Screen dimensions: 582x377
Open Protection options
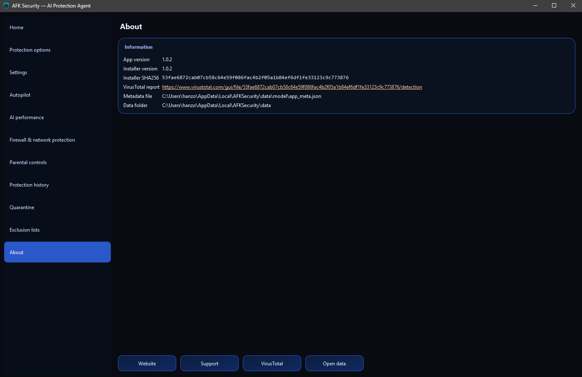coord(30,50)
